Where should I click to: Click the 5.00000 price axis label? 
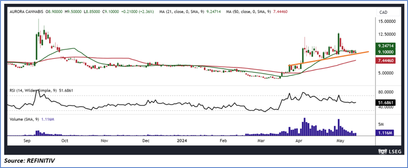pos(386,73)
